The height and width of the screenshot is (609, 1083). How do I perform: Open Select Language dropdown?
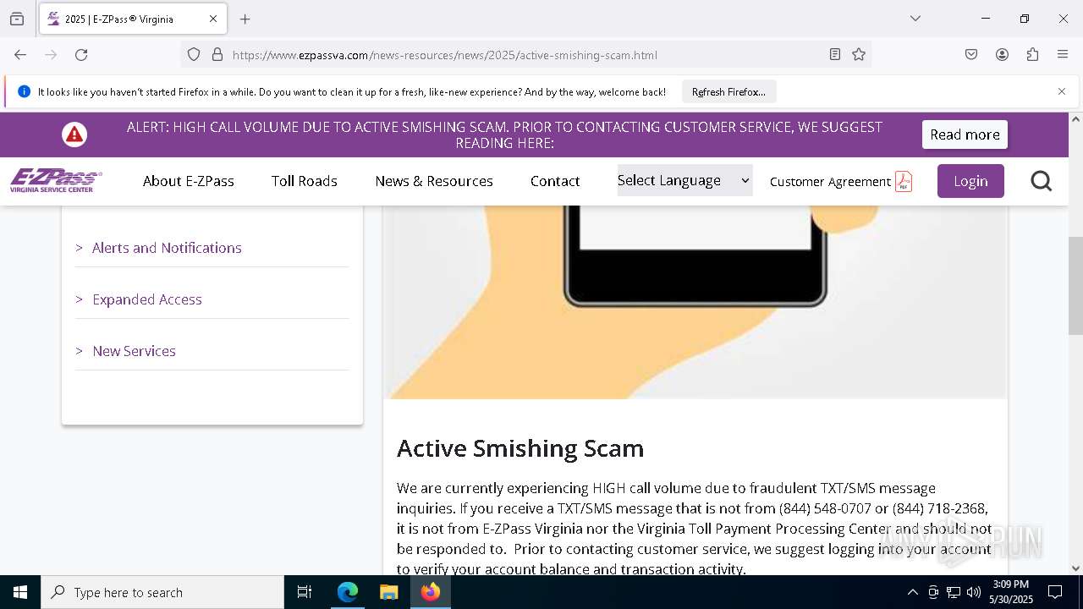684,180
